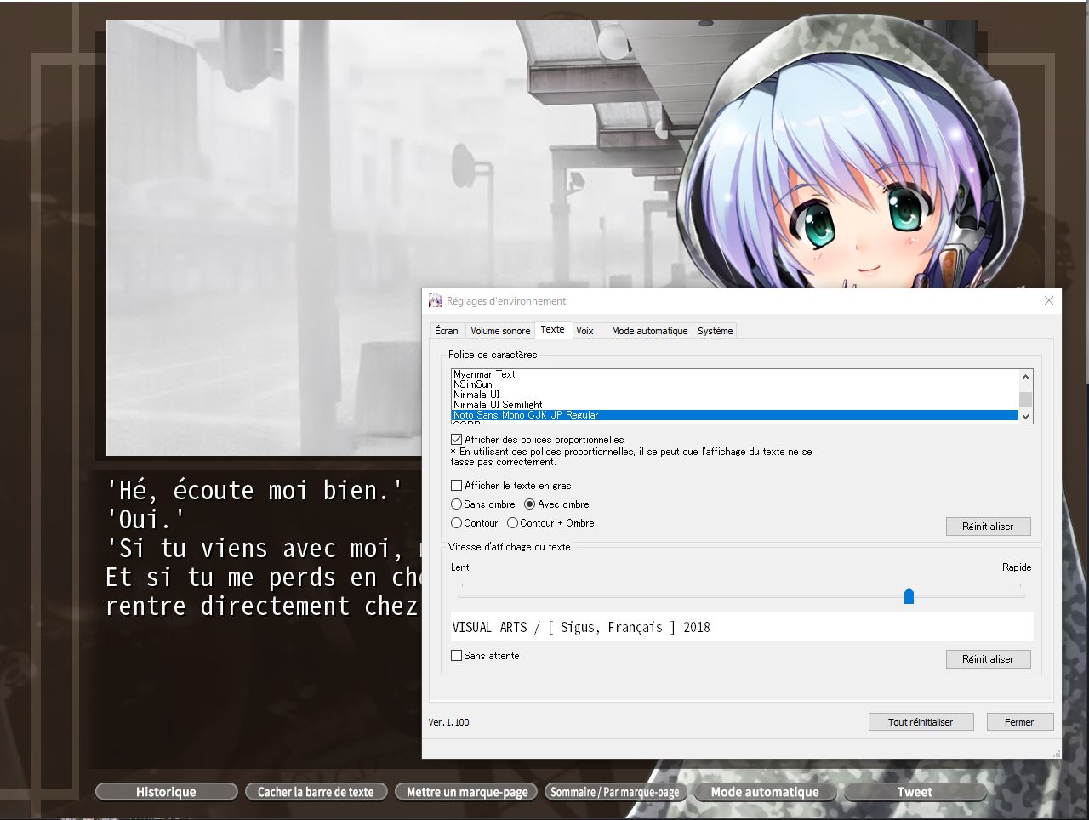Click font list scroll down arrow
The image size is (1089, 820).
1025,416
